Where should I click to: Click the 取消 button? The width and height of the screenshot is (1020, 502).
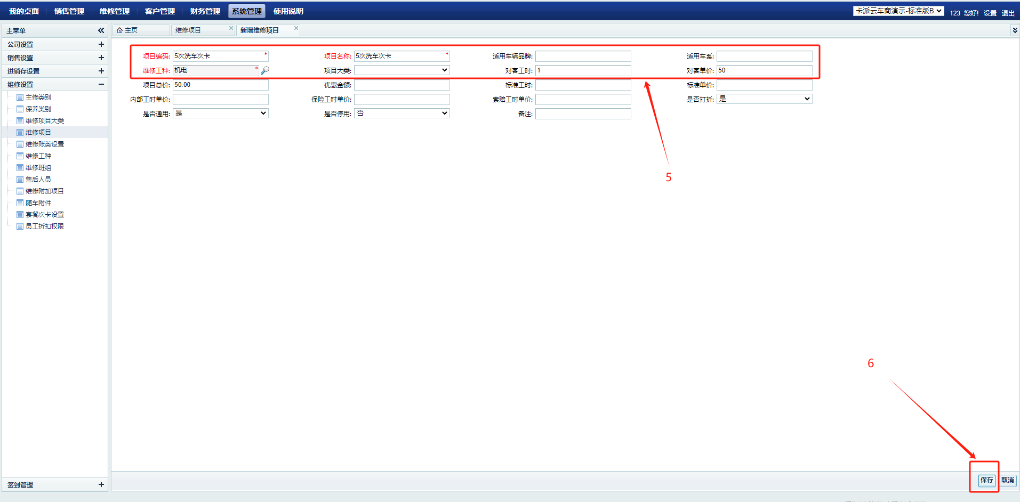(1007, 480)
